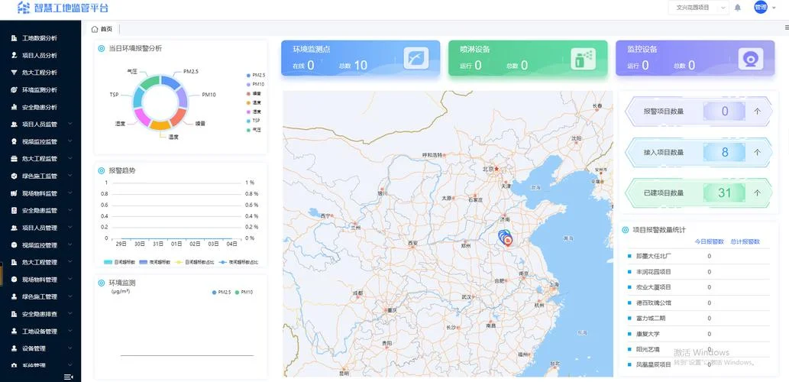Expand the 视频监控监管 submenu chevron
789x382 pixels.
(70, 141)
